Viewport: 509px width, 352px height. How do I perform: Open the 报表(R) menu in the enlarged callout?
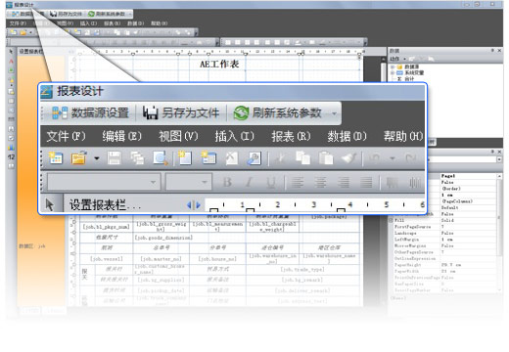291,136
